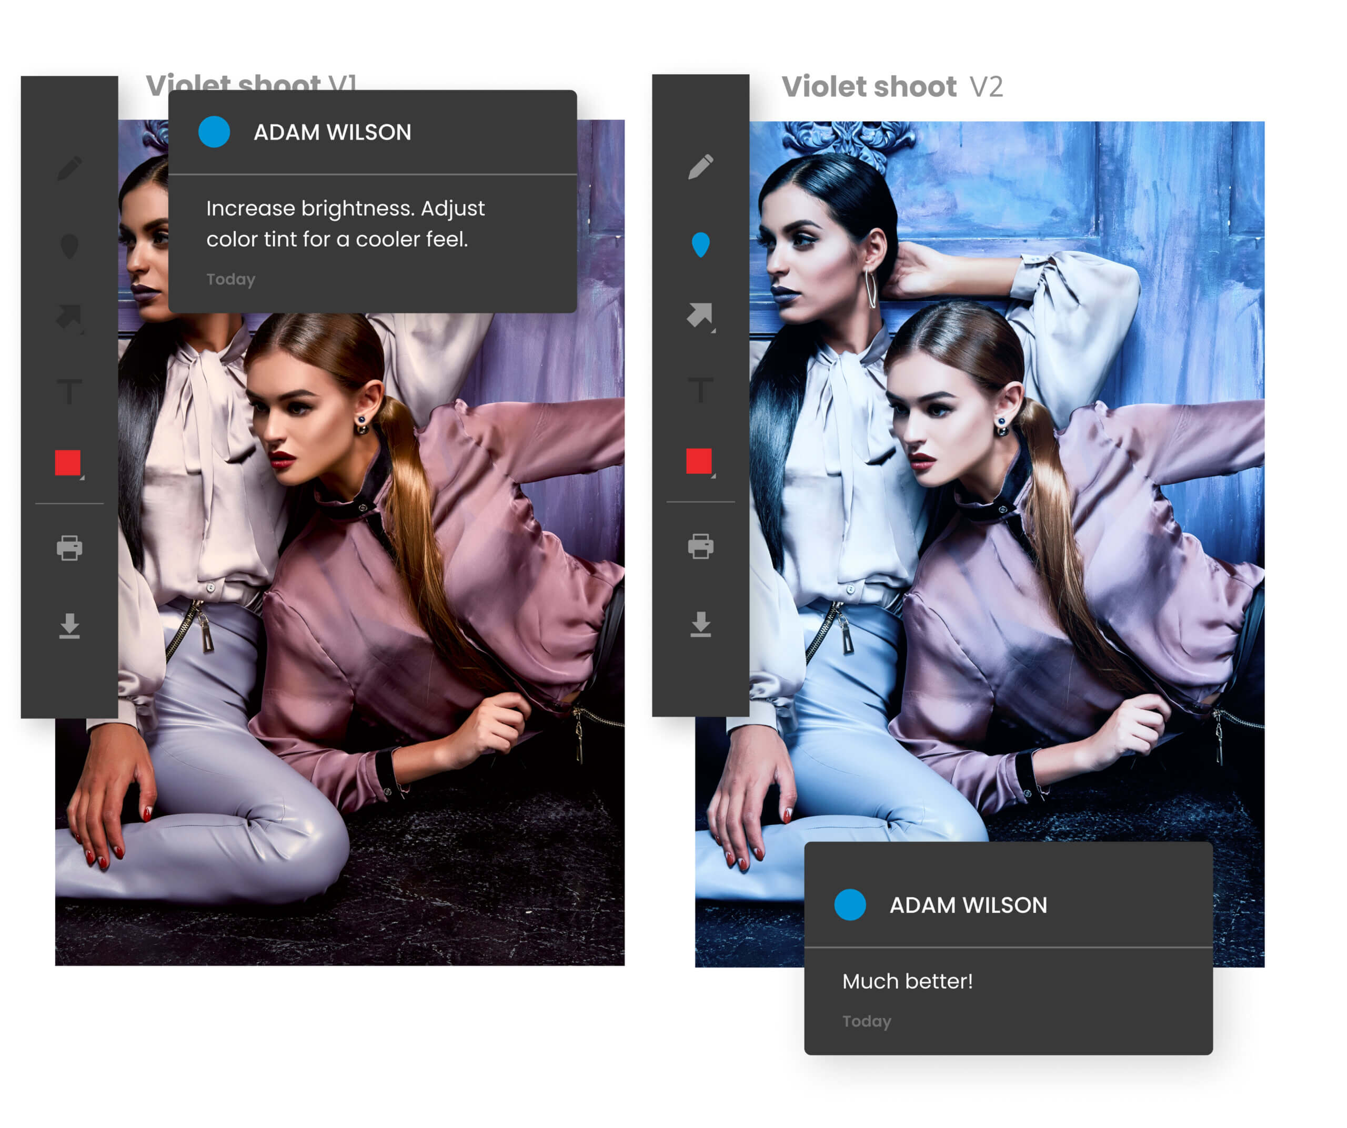The image size is (1347, 1128).
Task: Click ADAM WILSON name in V1 comment
Action: pos(332,133)
